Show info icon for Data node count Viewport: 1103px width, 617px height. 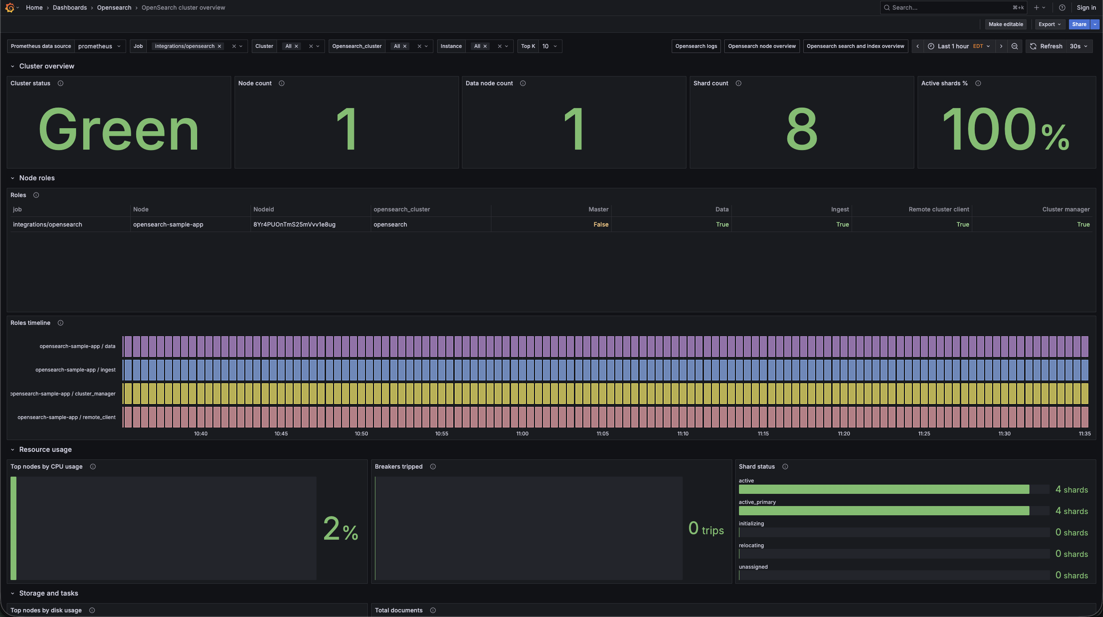click(x=523, y=84)
